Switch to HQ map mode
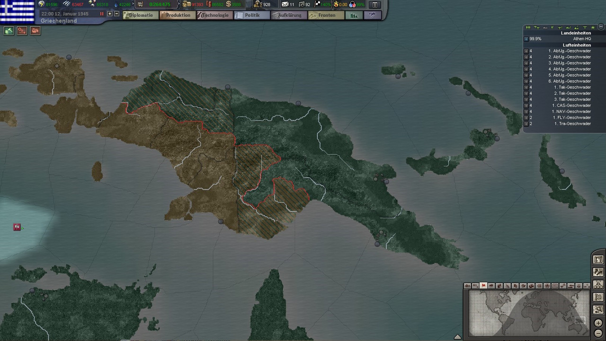 (x=555, y=286)
